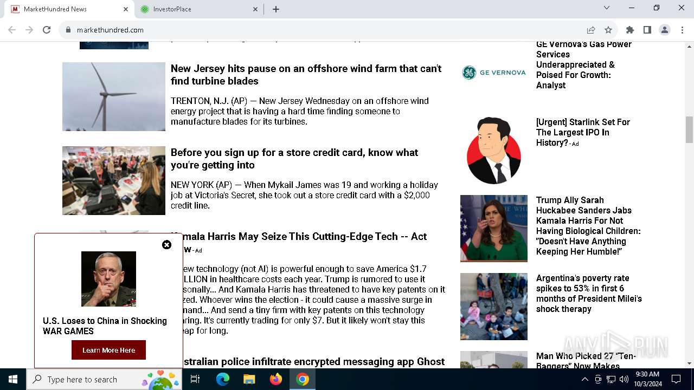694x390 pixels.
Task: Click the scrollbar down arrow
Action: click(x=689, y=363)
